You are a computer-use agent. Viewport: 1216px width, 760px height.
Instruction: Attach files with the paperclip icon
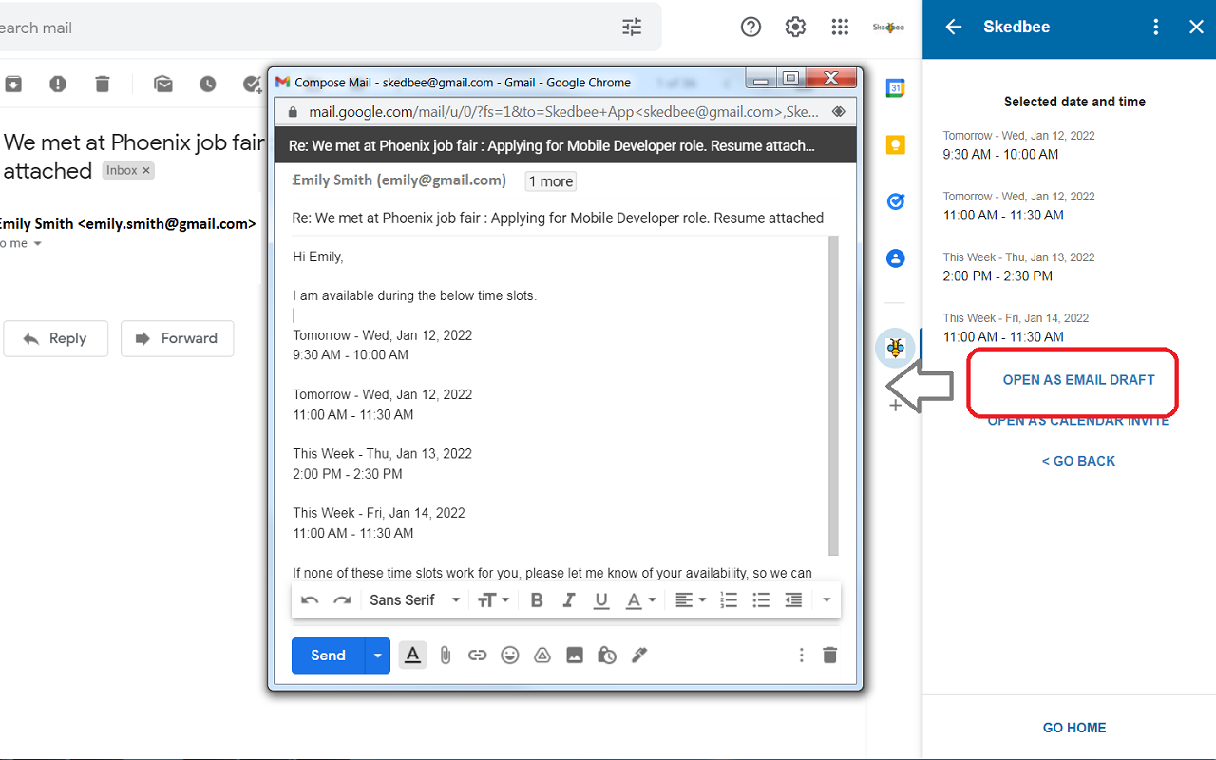(x=445, y=655)
